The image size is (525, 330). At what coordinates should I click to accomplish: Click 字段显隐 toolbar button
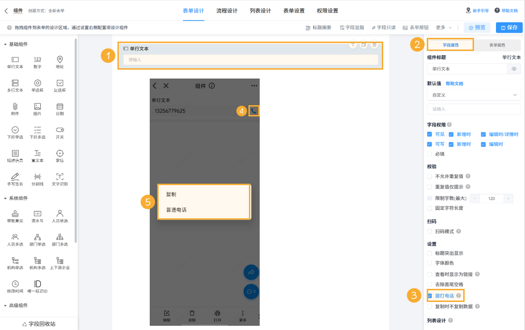352,28
